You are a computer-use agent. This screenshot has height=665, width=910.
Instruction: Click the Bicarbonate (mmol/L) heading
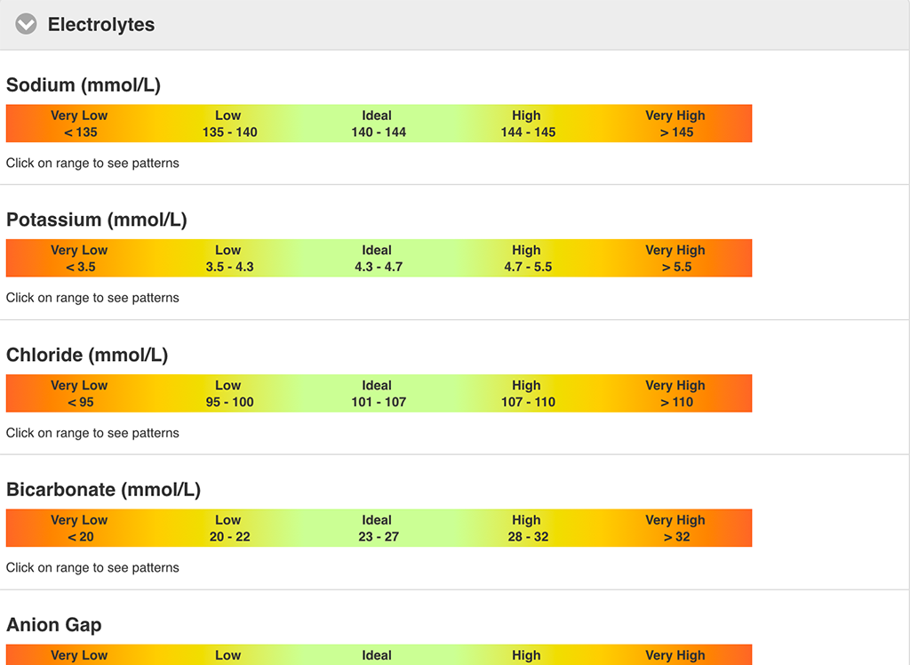coord(103,490)
